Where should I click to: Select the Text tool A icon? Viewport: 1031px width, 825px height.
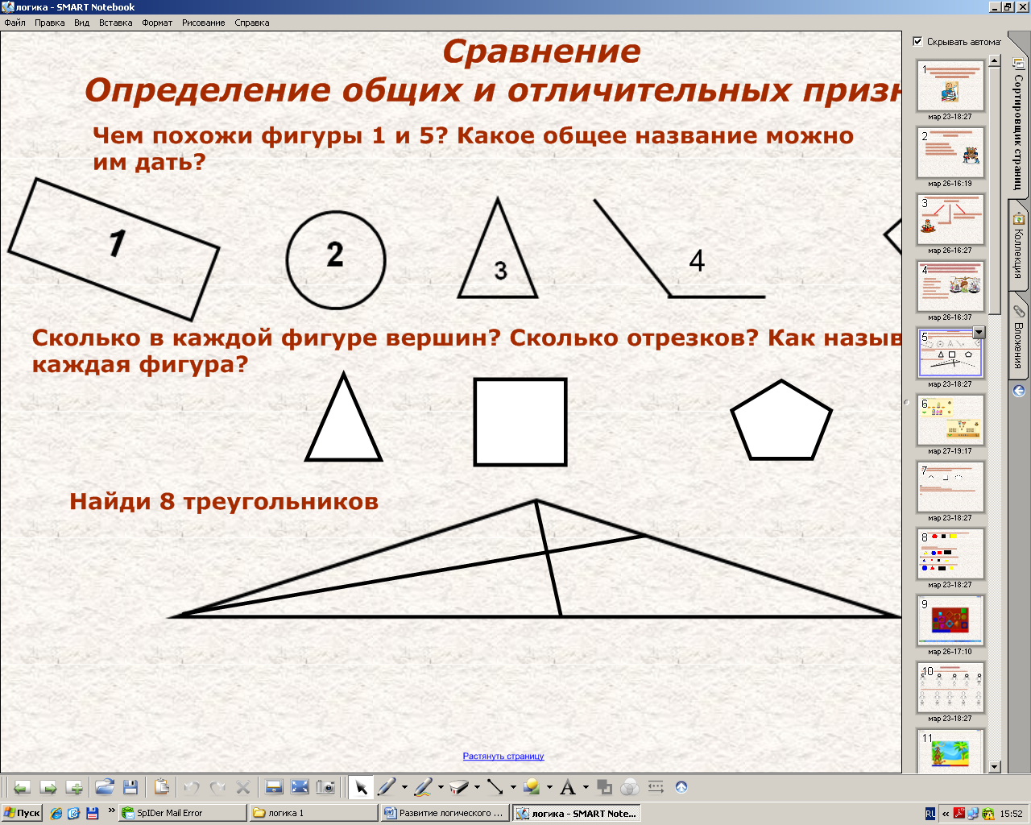[x=568, y=787]
